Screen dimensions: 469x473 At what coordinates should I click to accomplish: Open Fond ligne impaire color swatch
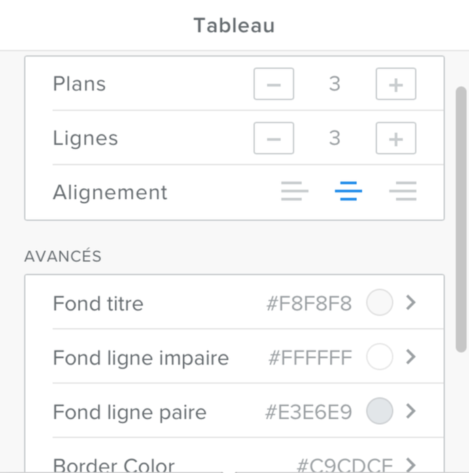click(380, 357)
